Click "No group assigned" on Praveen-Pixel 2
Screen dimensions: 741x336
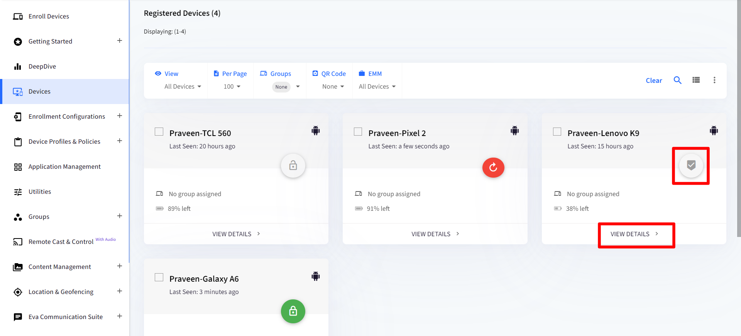[x=394, y=194]
